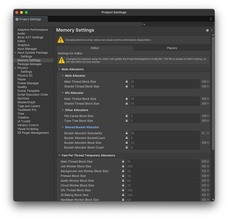Click lock icon for File Cache Block Size
The width and height of the screenshot is (228, 219).
(127, 116)
